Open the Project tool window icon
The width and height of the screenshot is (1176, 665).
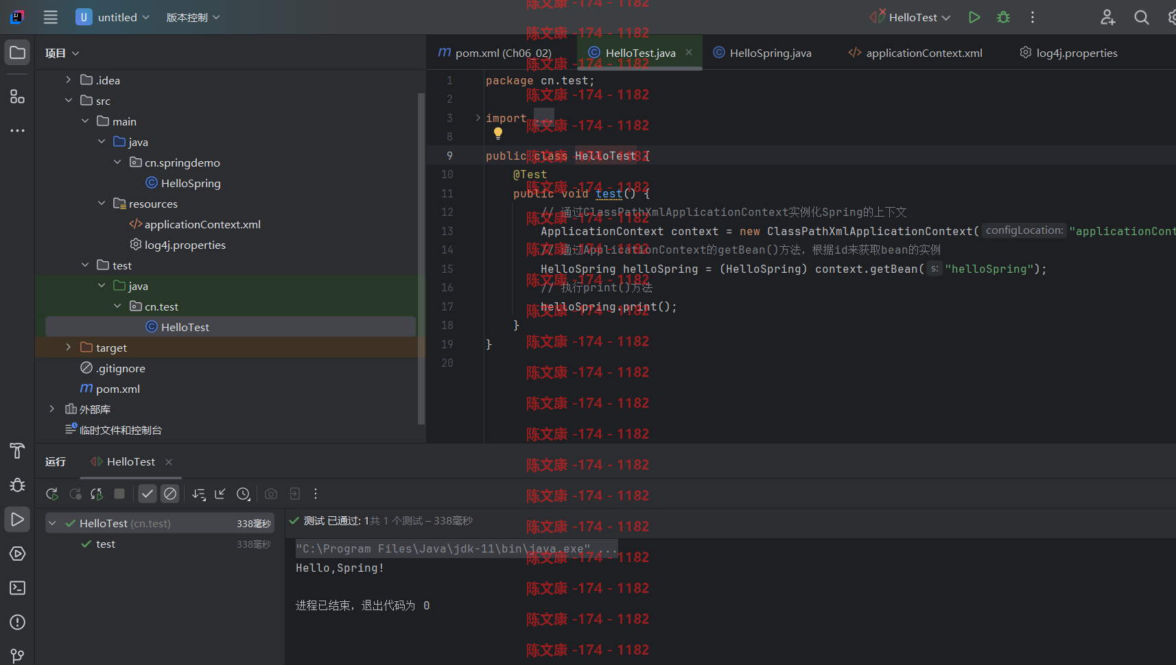tap(18, 53)
